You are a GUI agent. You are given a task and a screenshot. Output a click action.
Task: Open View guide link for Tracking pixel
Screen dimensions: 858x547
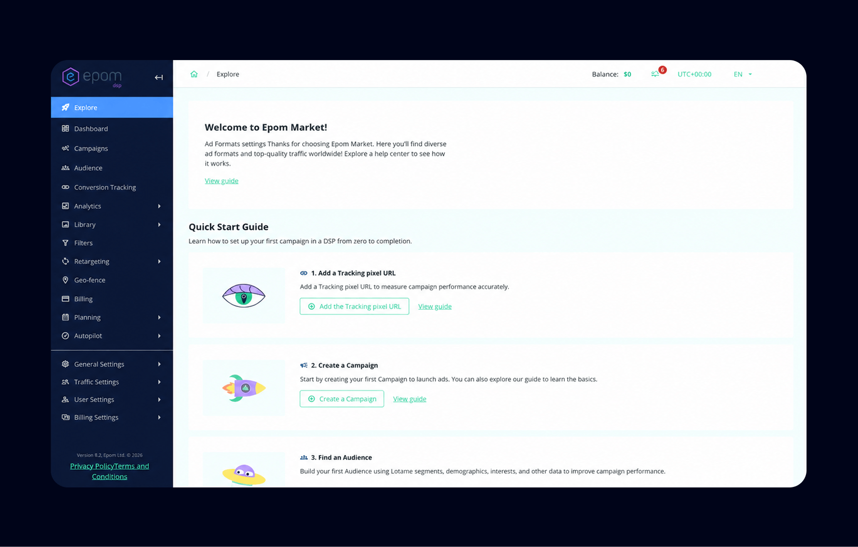435,306
